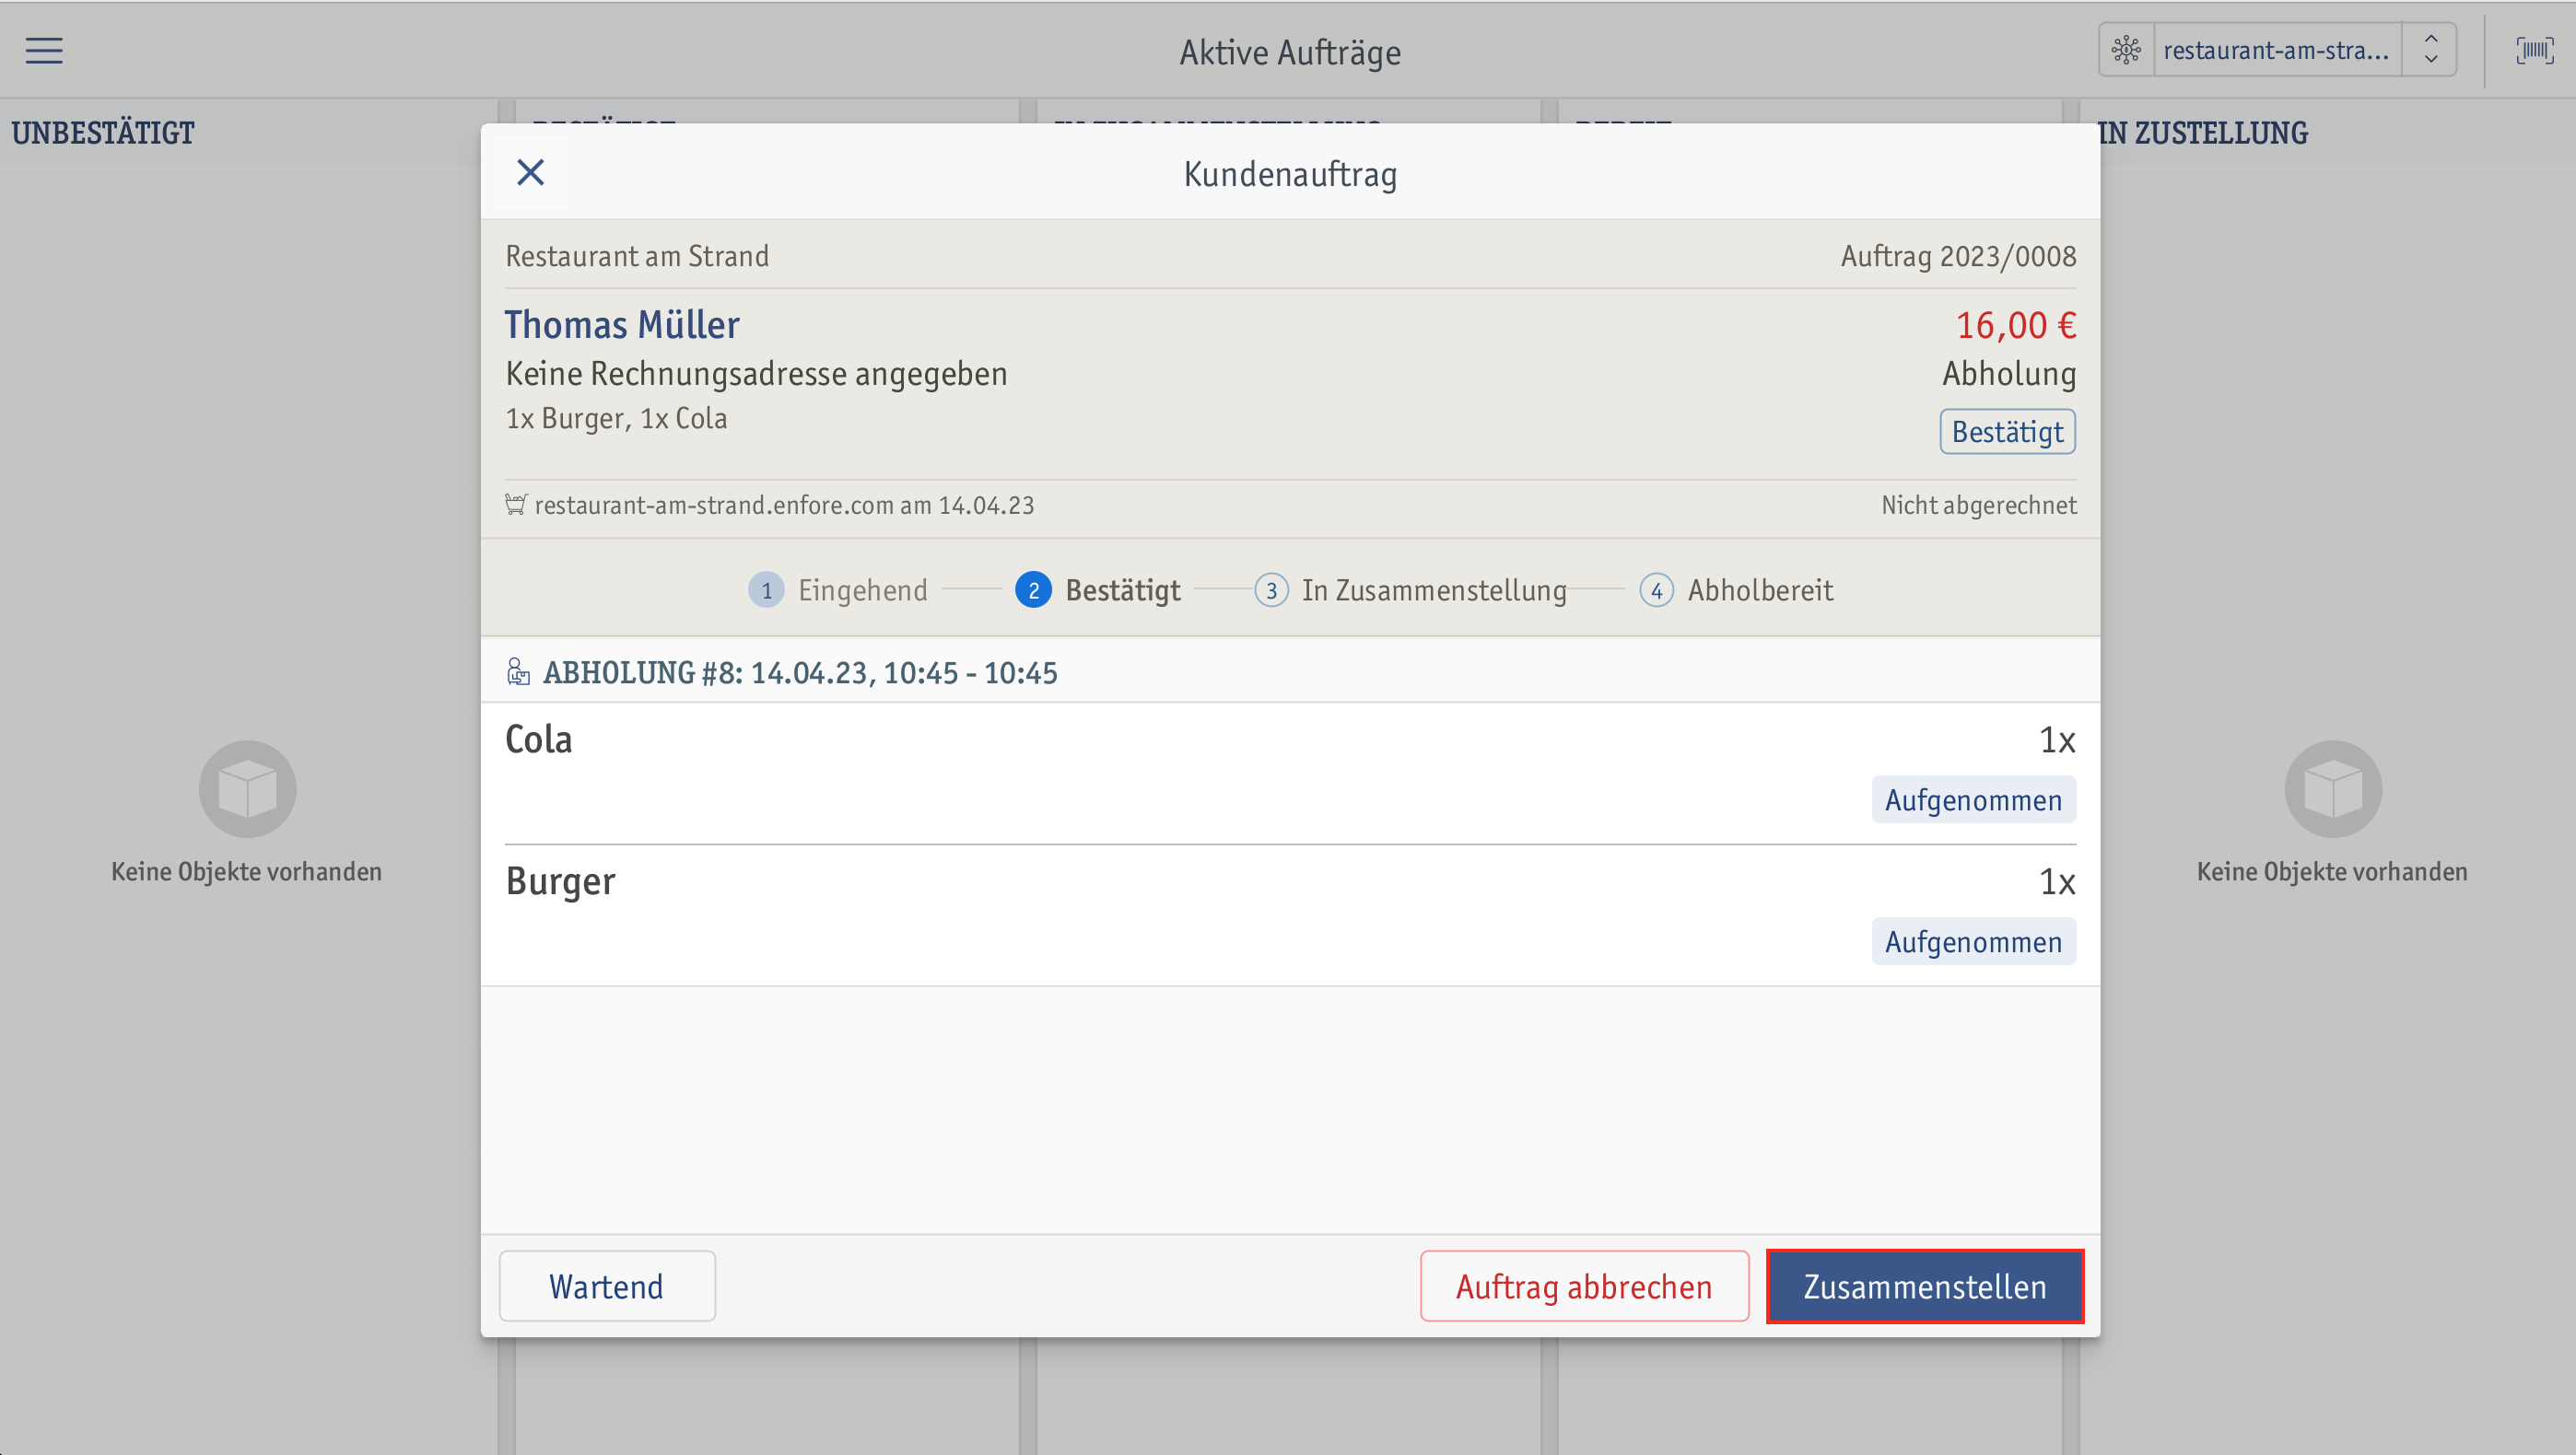Click the Bestätigt status badge
This screenshot has height=1455, width=2576.
tap(2007, 432)
